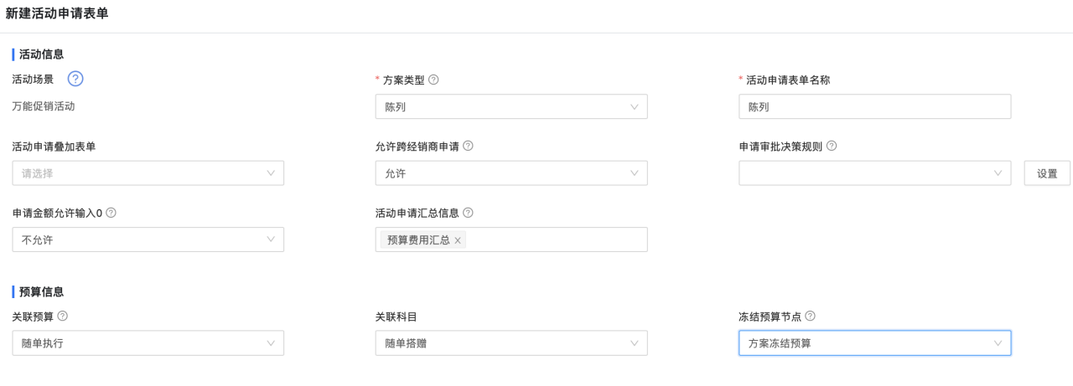
Task: Click the 设置 button
Action: pyautogui.click(x=1047, y=173)
